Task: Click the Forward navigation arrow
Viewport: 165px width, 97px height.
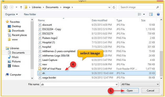Action: point(12,7)
